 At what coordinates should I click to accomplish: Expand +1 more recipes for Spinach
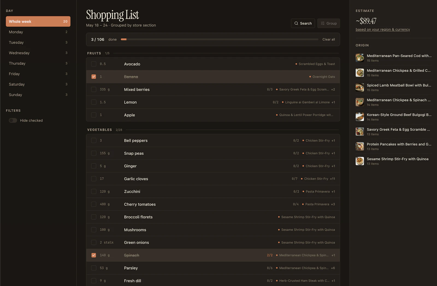[x=333, y=255]
